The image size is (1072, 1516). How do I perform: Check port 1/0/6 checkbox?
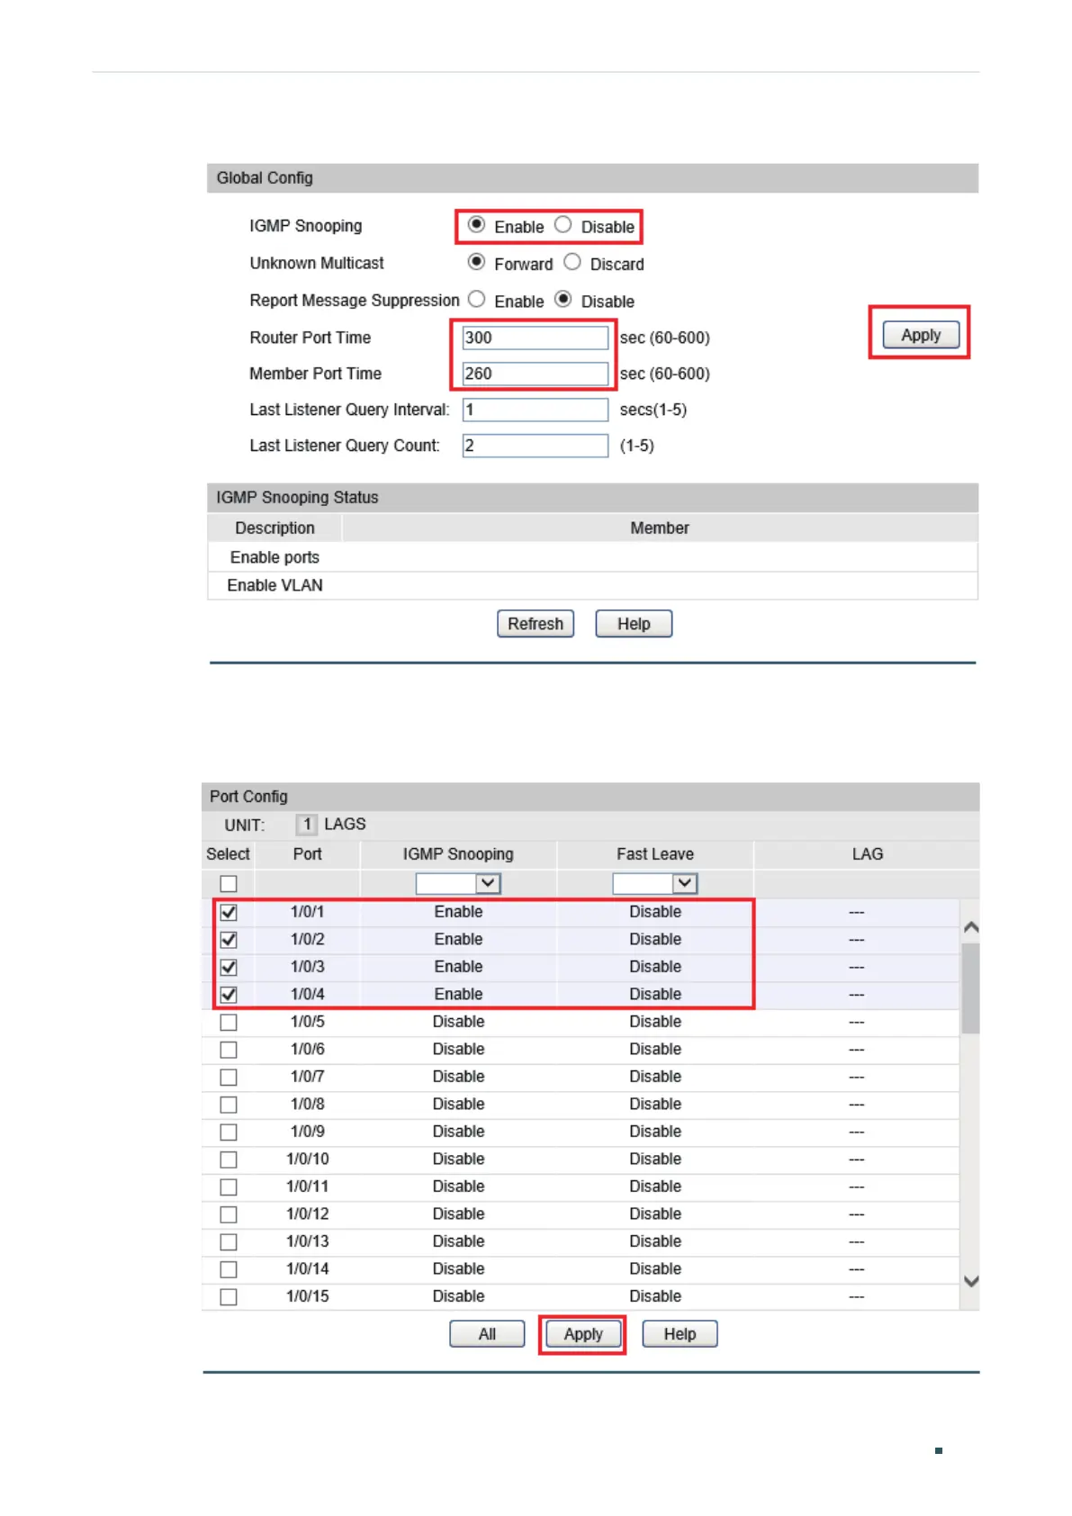tap(229, 1050)
